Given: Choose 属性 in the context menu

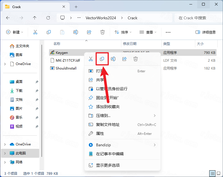Looking at the screenshot, I should coord(100,133).
